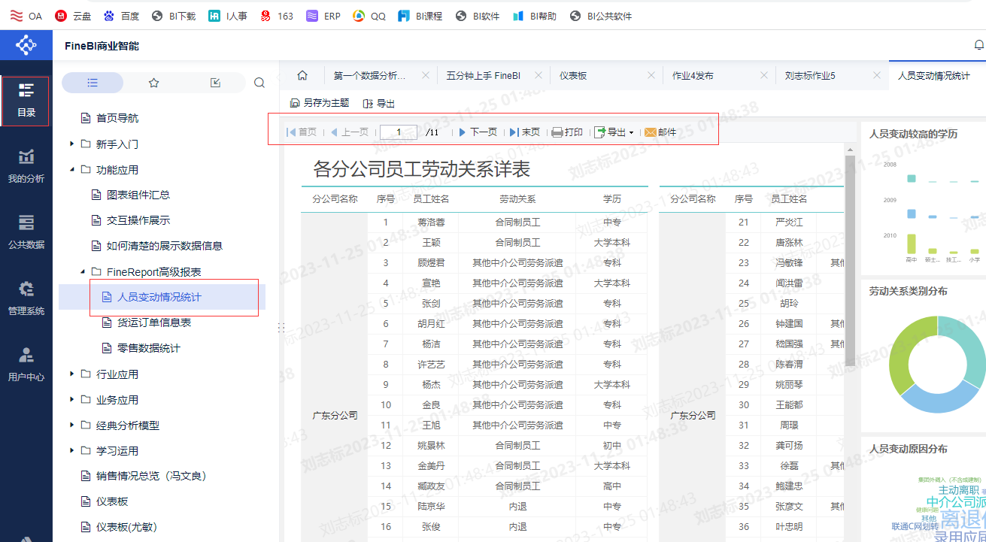Collapse the 功能应用 folder
Image resolution: width=986 pixels, height=542 pixels.
[71, 169]
